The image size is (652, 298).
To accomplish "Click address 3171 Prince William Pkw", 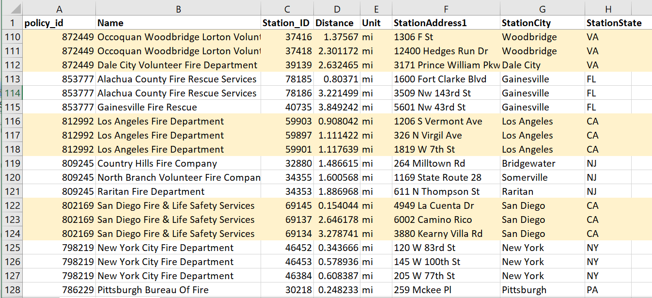I will pos(446,65).
